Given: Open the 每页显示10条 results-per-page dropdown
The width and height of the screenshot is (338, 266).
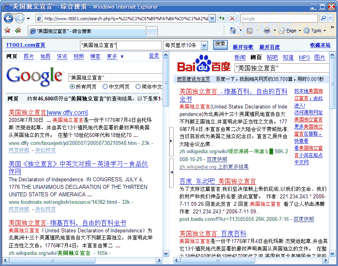Looking at the screenshot, I should click(204, 46).
